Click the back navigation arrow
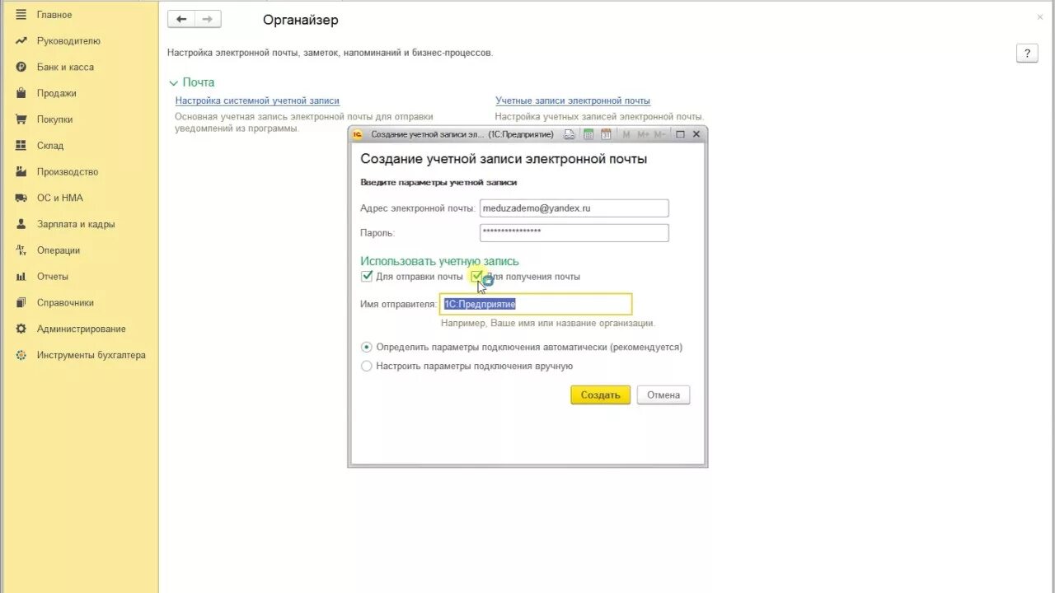Viewport: 1055px width, 593px height. click(181, 19)
